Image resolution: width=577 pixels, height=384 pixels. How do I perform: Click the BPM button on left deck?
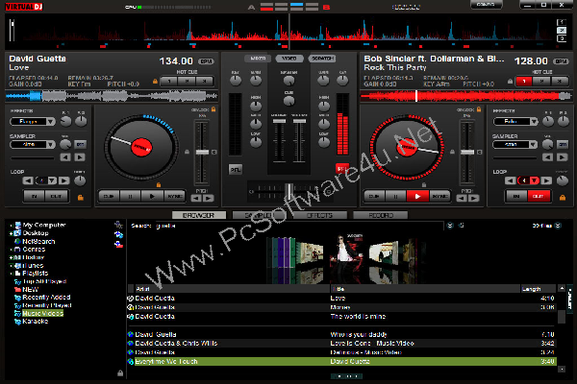(206, 61)
